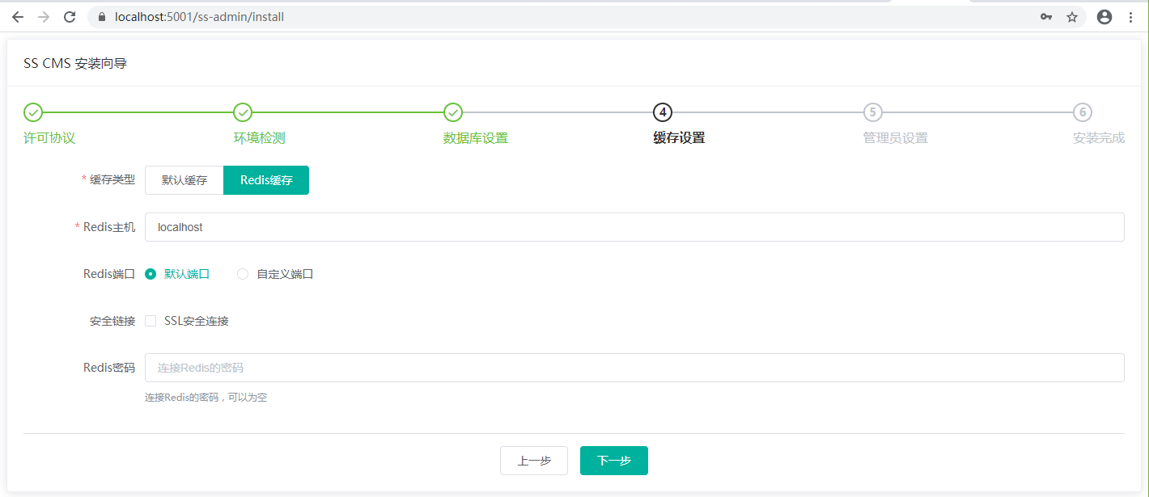This screenshot has height=497, width=1149.
Task: Click the Redis端口 field label
Action: [109, 274]
